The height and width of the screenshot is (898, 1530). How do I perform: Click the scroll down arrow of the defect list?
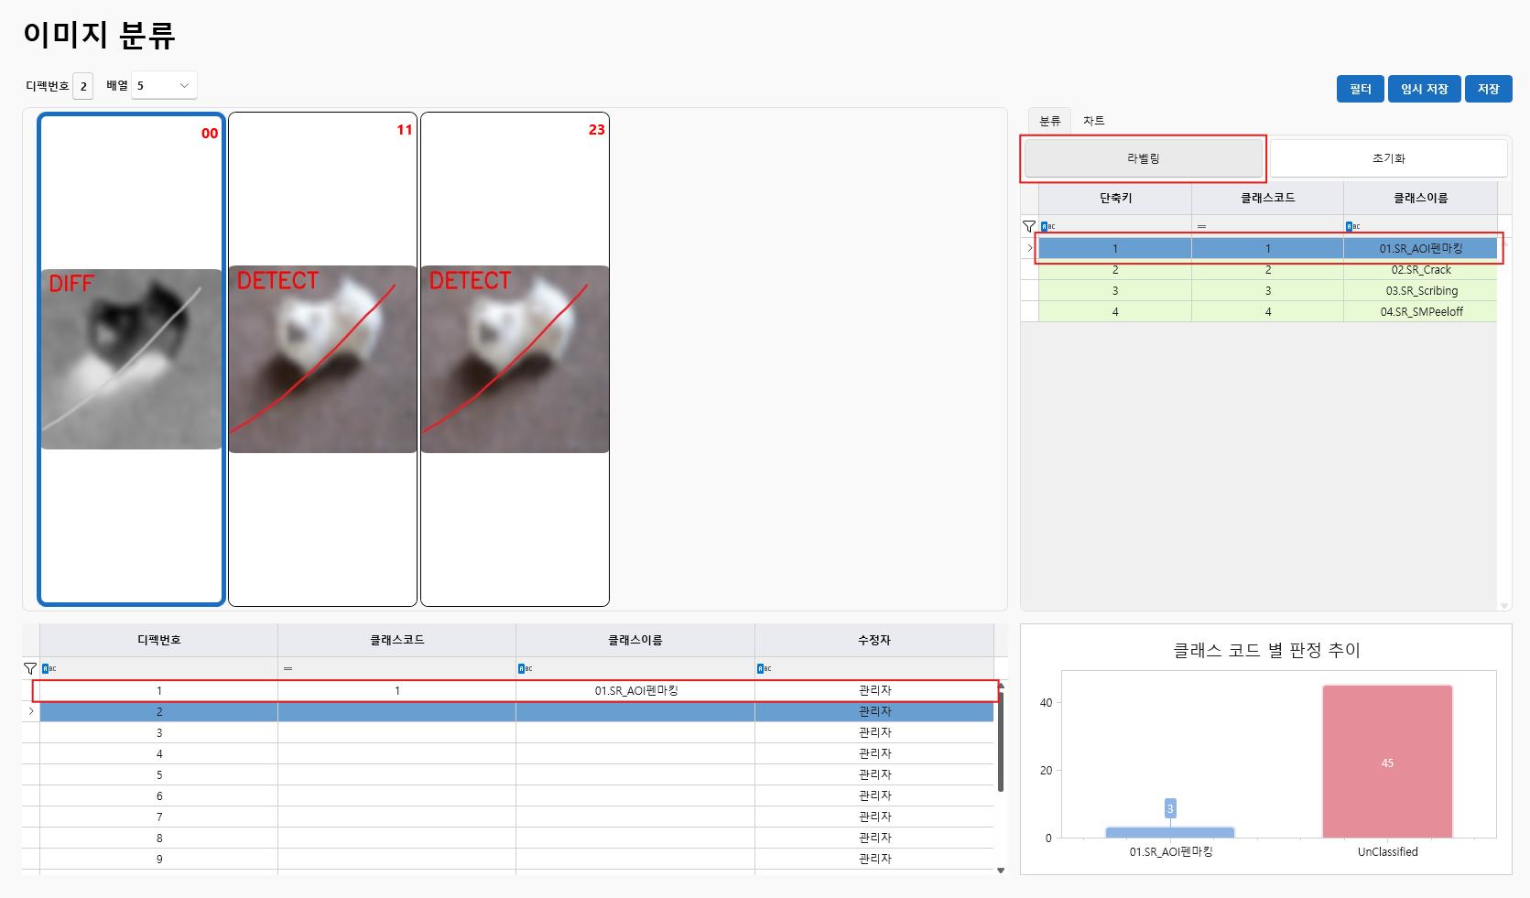point(1000,871)
